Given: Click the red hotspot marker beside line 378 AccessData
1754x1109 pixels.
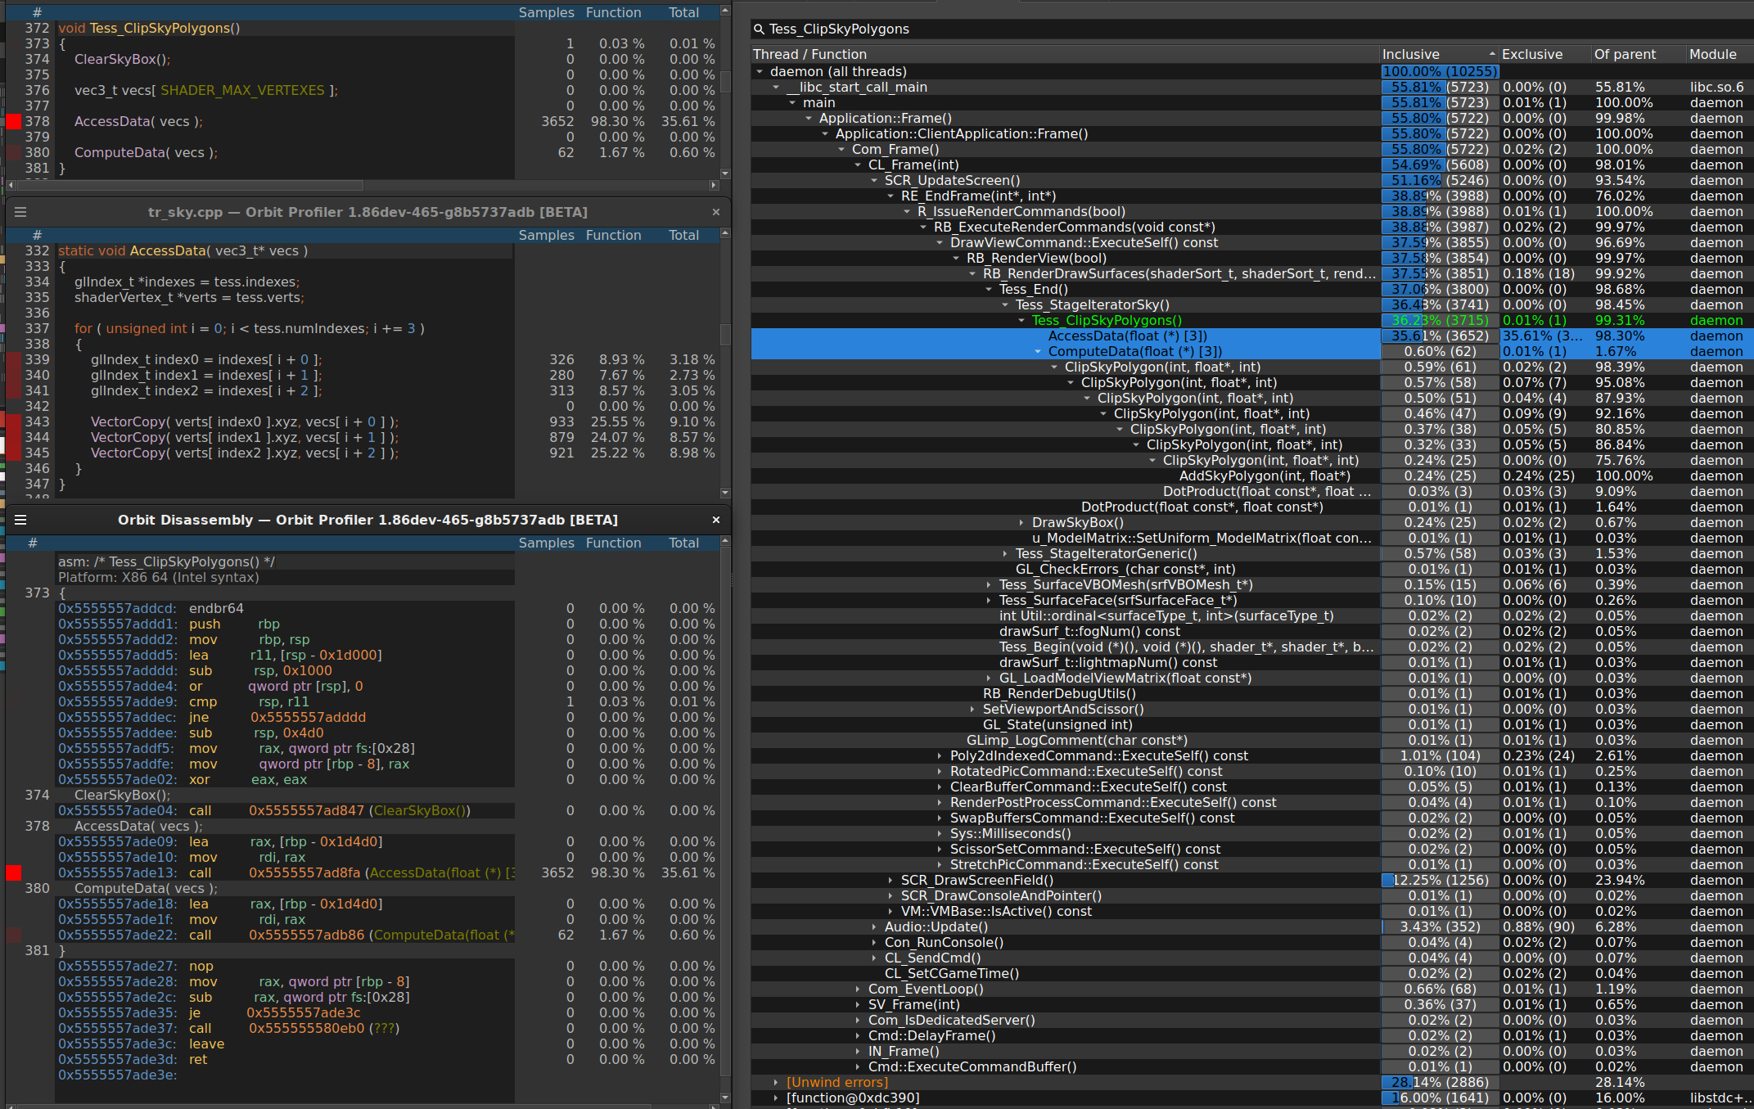Looking at the screenshot, I should pos(13,121).
